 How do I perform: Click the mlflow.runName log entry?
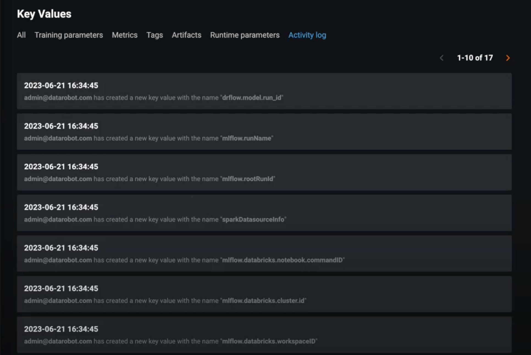(264, 132)
